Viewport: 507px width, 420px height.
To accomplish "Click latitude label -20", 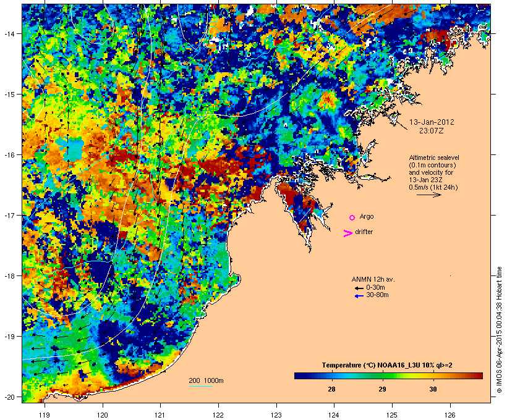I will tap(9, 397).
